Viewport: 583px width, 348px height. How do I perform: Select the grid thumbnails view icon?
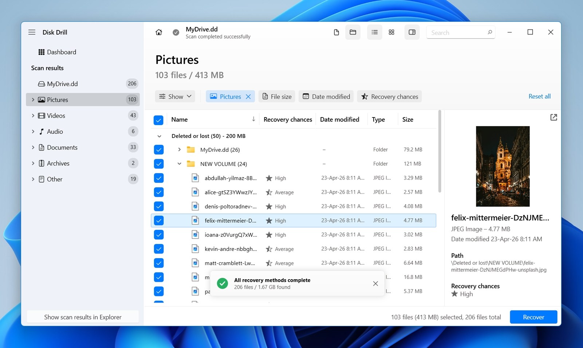(x=391, y=32)
